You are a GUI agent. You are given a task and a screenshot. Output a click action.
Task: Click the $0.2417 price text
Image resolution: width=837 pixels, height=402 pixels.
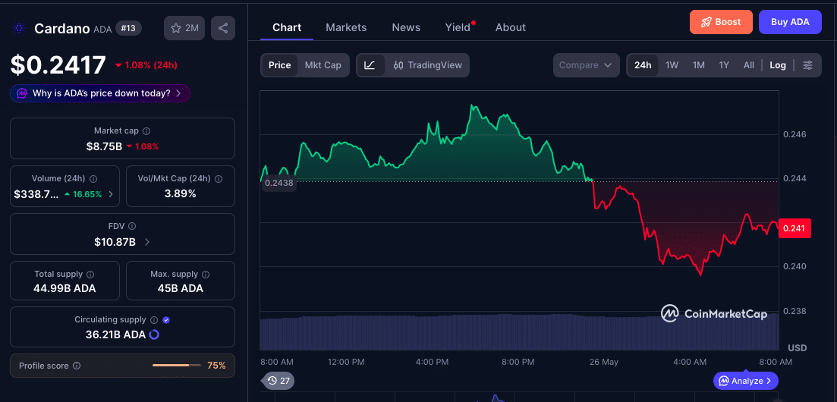coord(58,65)
